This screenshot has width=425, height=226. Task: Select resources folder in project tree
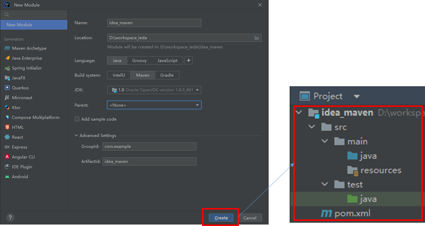pyautogui.click(x=381, y=170)
